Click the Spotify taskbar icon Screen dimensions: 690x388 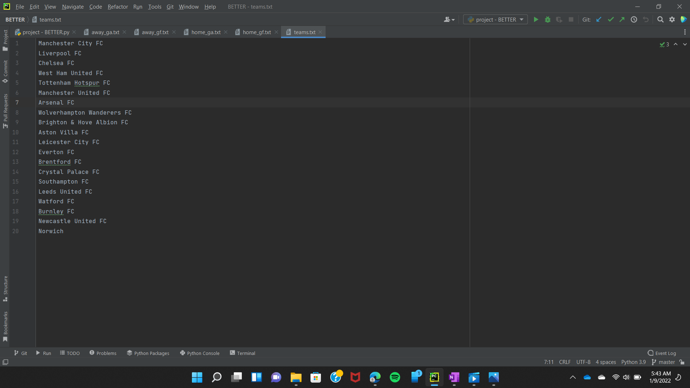[395, 377]
